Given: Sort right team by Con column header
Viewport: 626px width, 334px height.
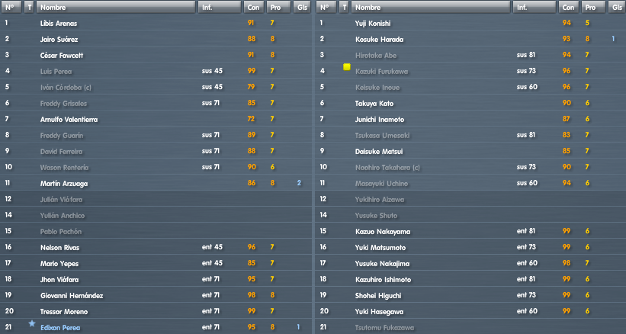Looking at the screenshot, I should coord(568,7).
